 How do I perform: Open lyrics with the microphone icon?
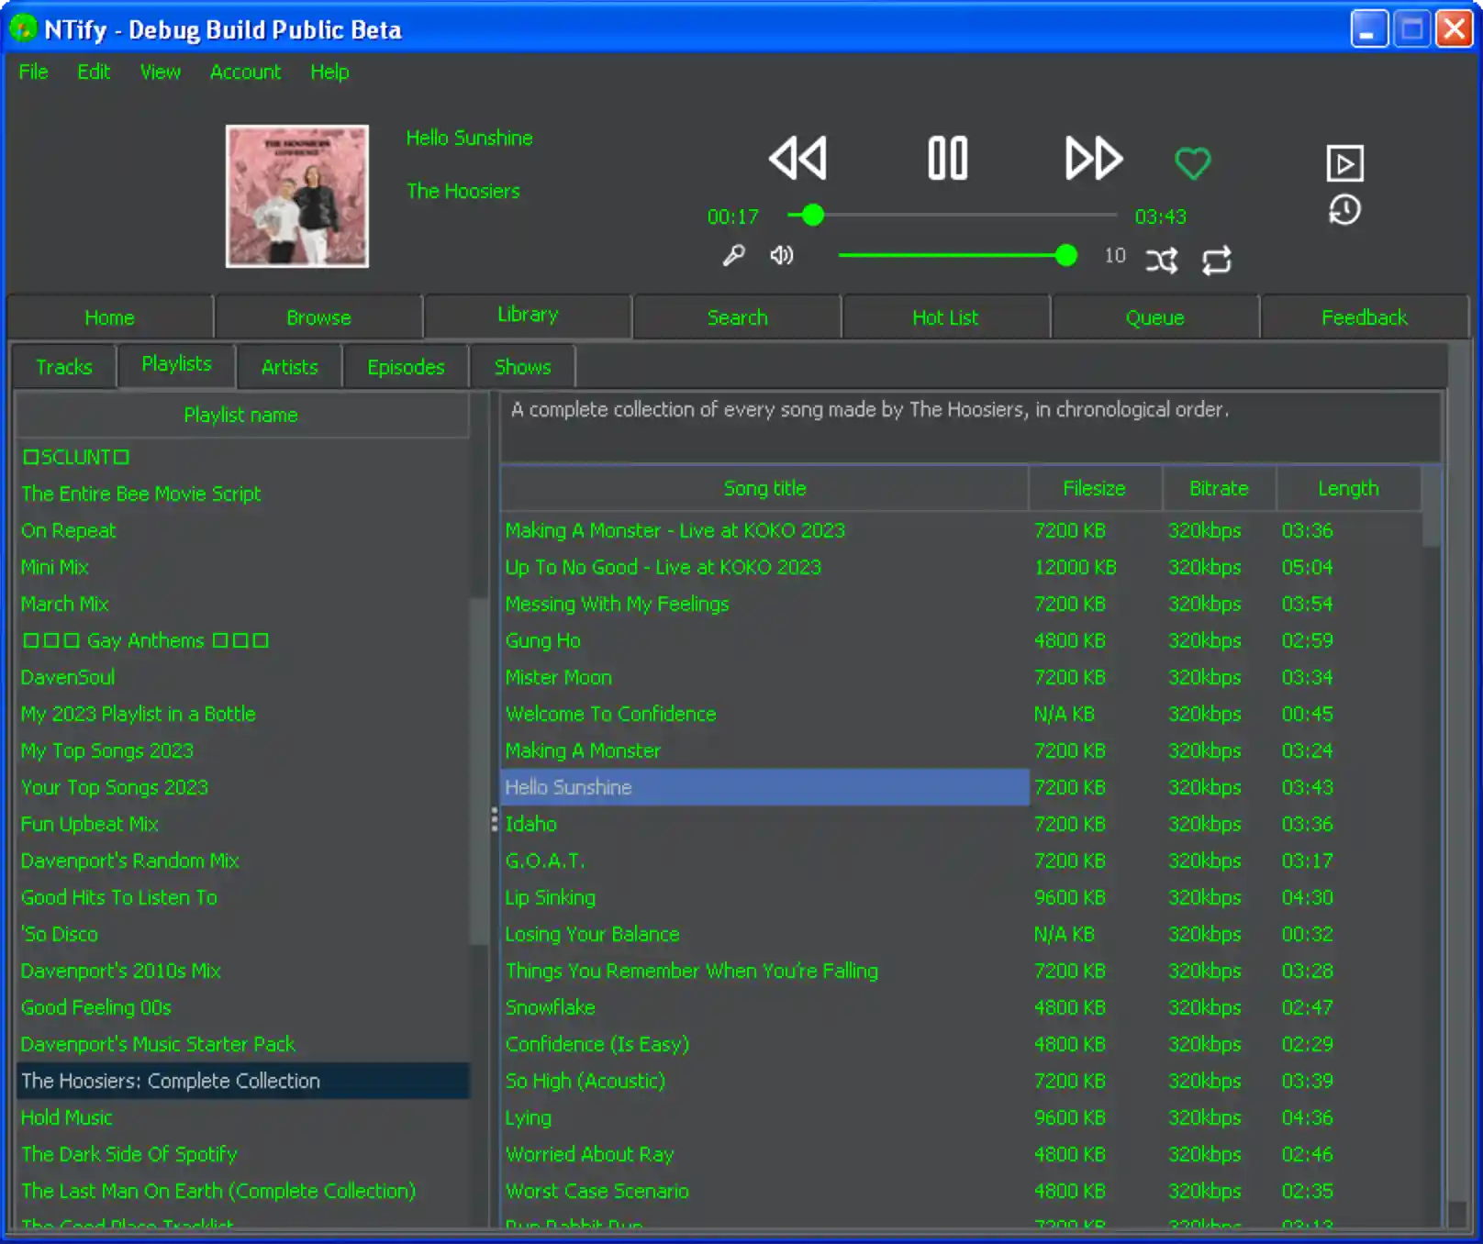pyautogui.click(x=732, y=256)
